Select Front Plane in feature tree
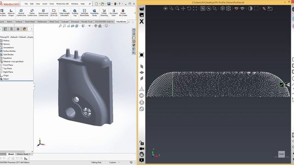Viewport: 294px width, 165px height. (8, 65)
